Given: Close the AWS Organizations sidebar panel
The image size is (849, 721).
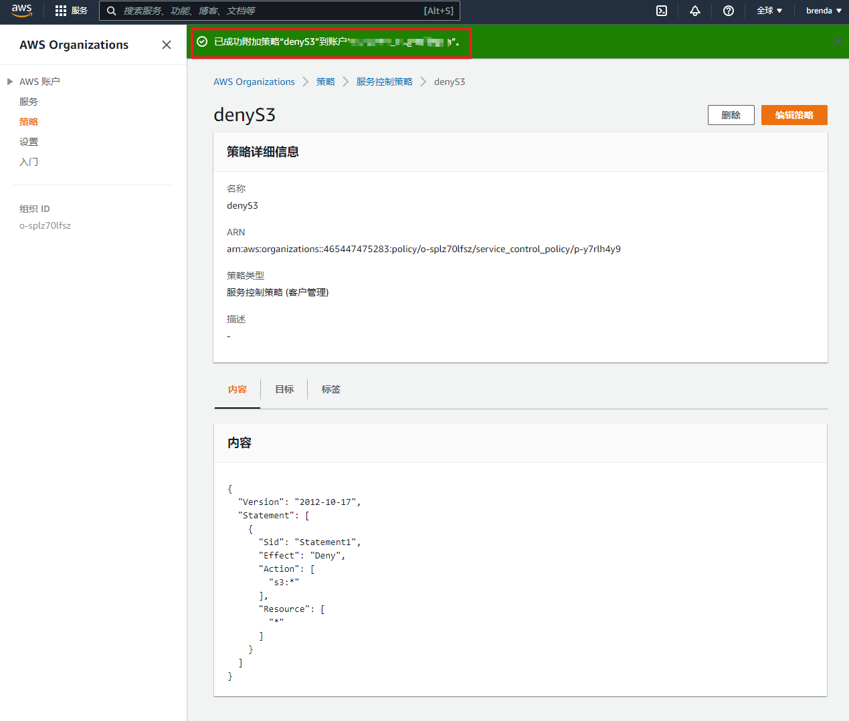Looking at the screenshot, I should pyautogui.click(x=167, y=45).
